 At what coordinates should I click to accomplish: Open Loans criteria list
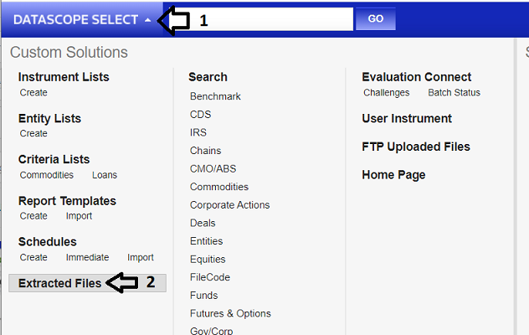105,175
